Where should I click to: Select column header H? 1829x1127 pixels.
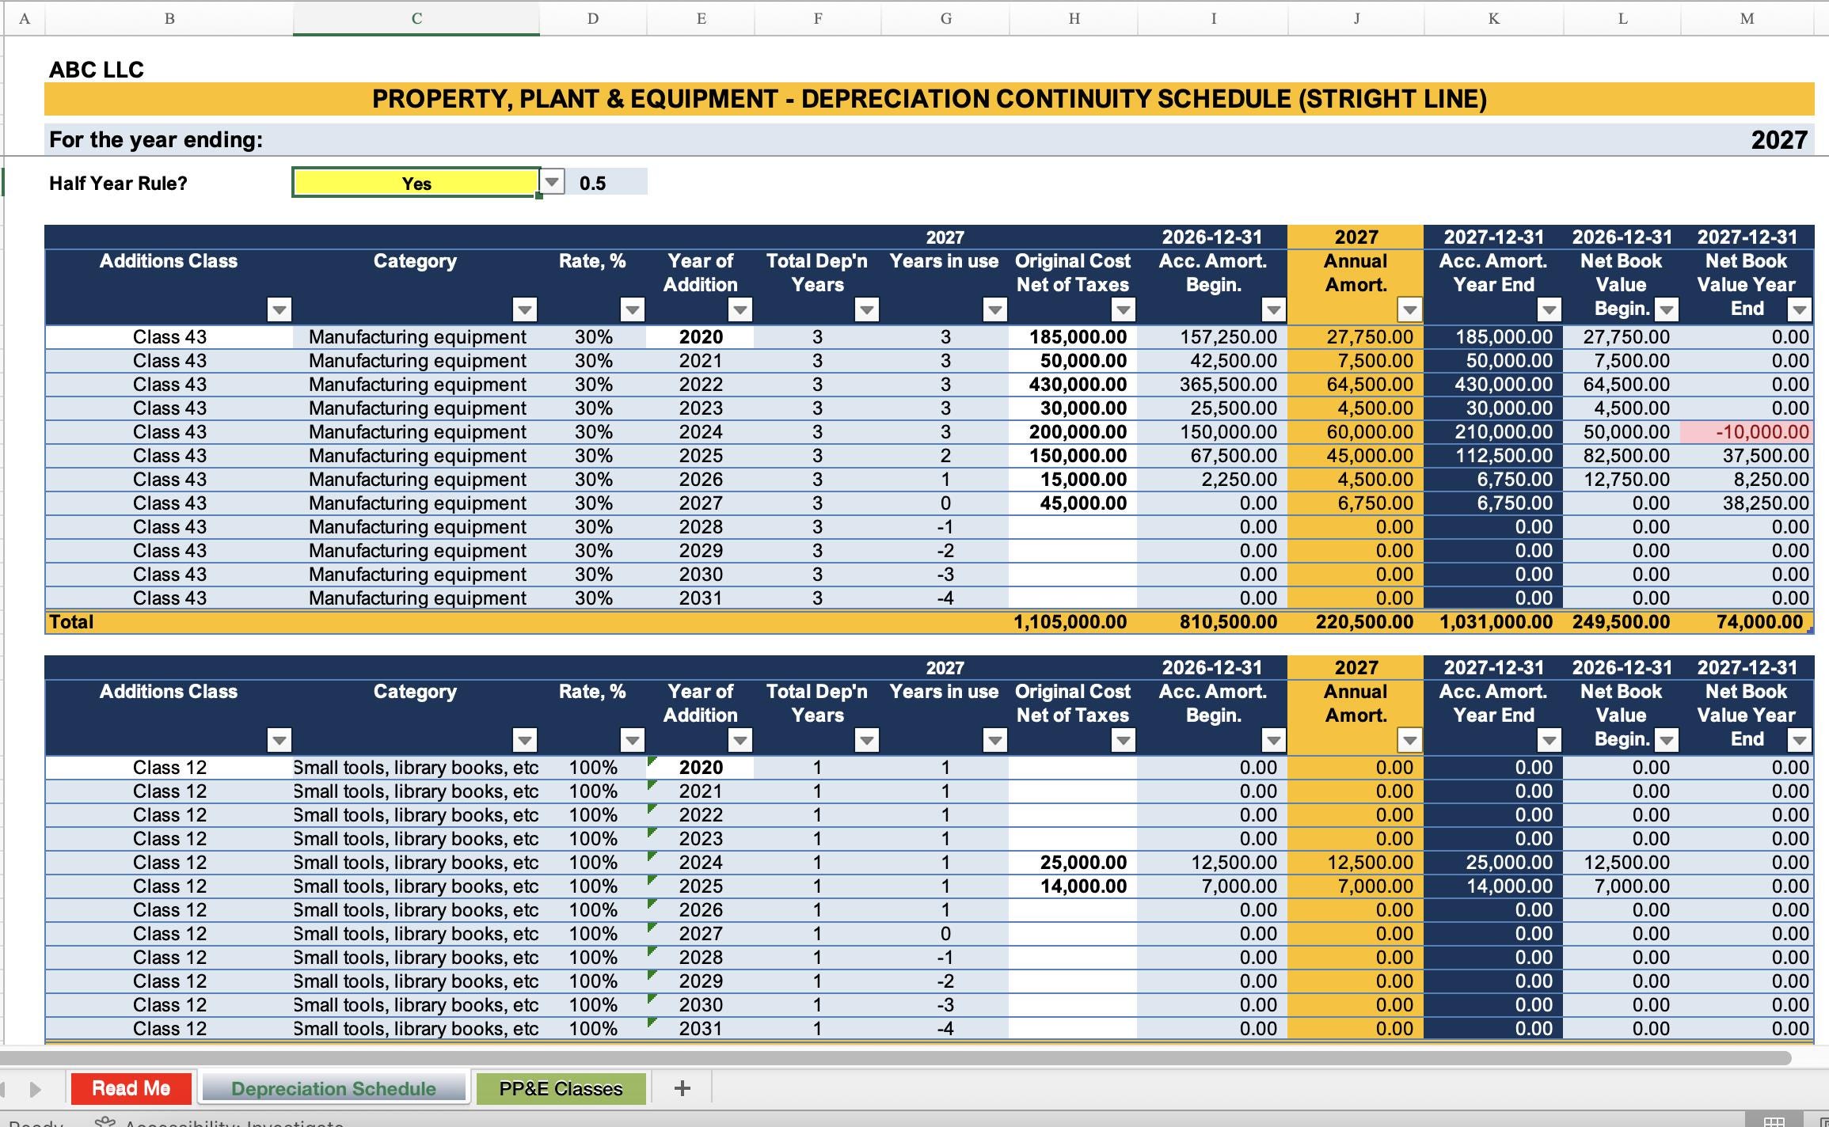(1073, 17)
